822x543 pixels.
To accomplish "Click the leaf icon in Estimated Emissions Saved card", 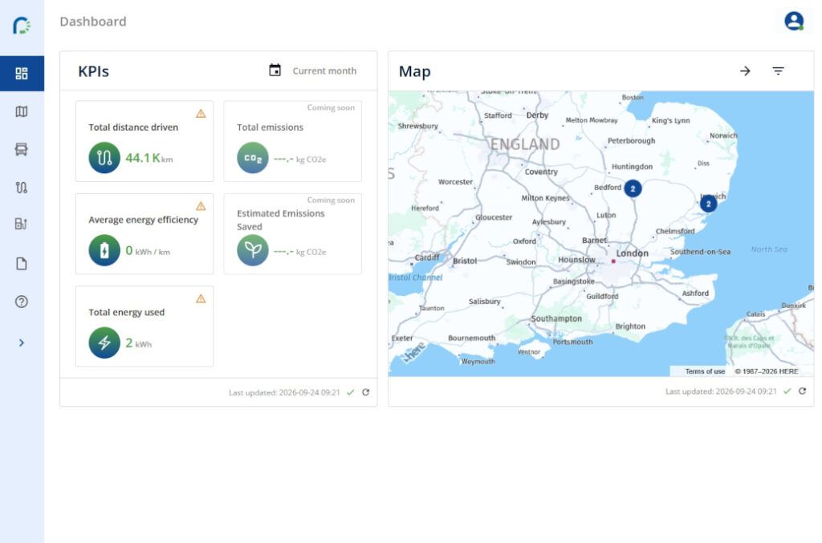I will click(253, 250).
